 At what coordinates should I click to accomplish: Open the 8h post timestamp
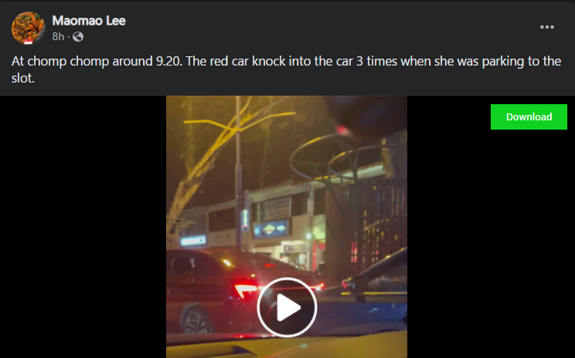point(58,36)
